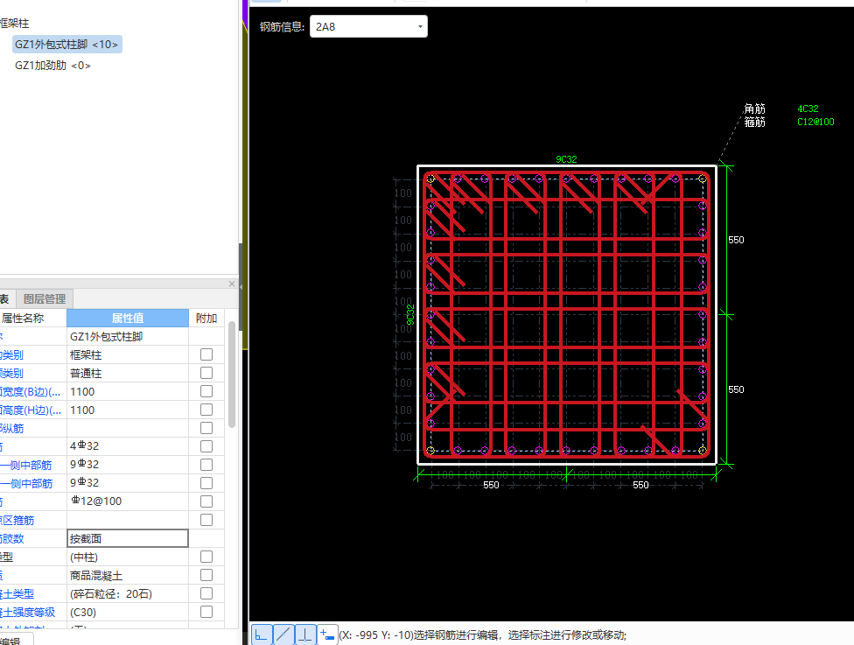Tick the 附加 checkbox for H边 height row
The width and height of the screenshot is (854, 645).
click(206, 410)
